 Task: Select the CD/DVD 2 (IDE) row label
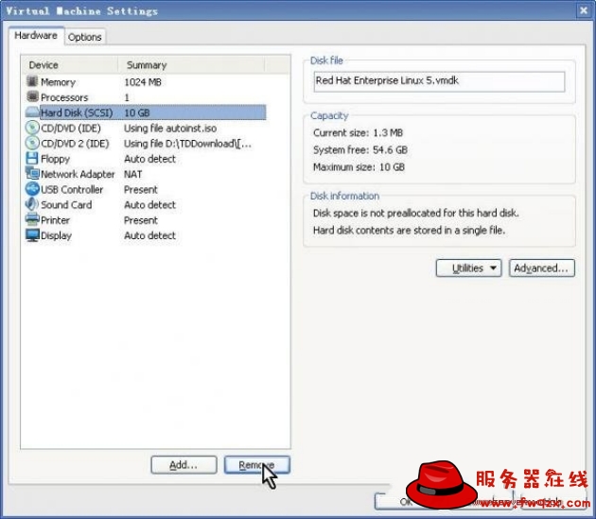(75, 144)
